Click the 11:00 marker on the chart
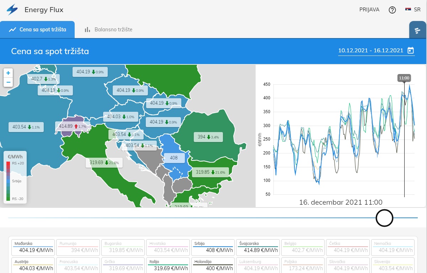Screen dimensions: 427x273 [x=404, y=78]
